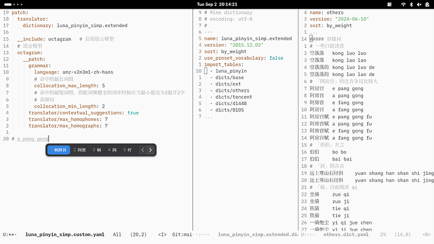
Task: Click the <I> insert state indicator in mode line
Action: 162,235
